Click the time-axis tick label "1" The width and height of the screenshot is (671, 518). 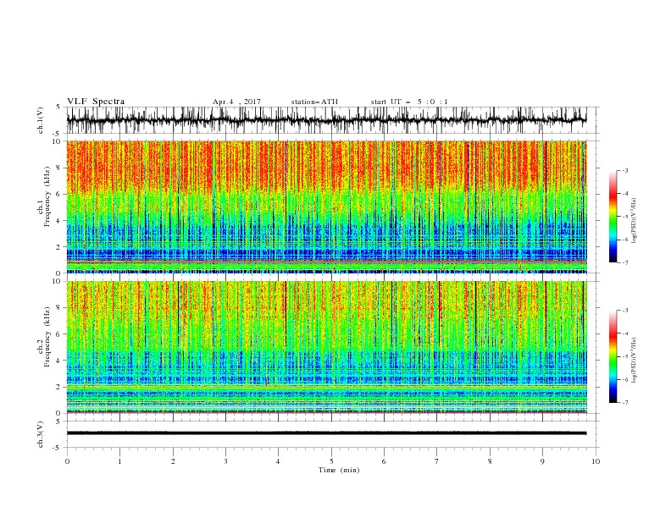point(119,461)
